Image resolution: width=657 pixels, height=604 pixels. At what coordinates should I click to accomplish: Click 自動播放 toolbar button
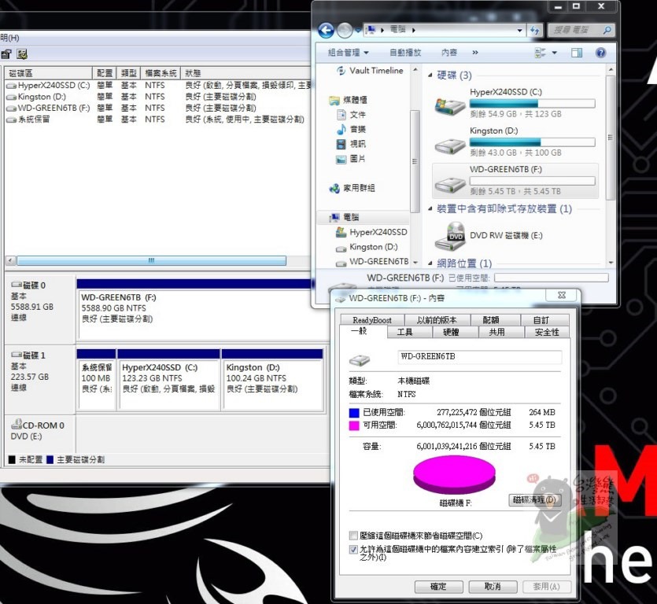point(405,53)
